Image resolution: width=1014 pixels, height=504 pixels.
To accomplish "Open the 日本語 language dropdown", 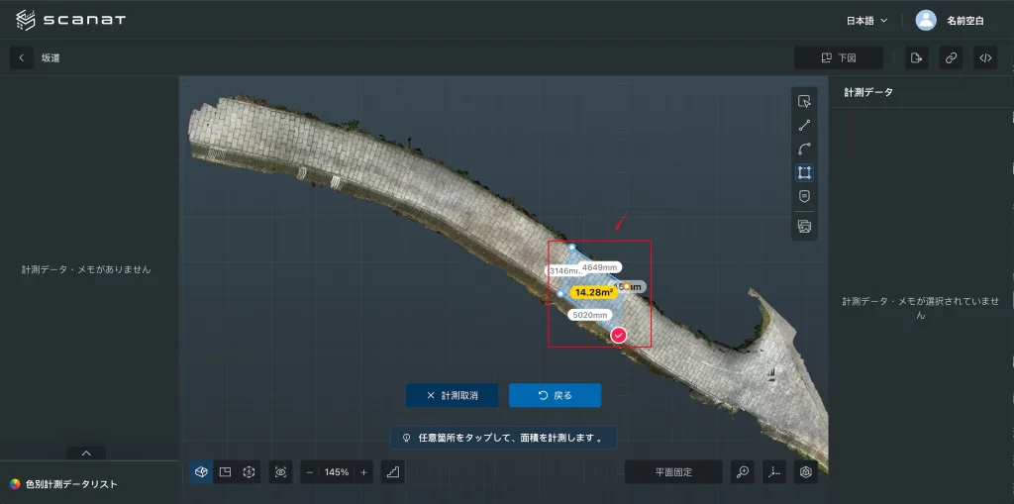I will click(x=867, y=21).
